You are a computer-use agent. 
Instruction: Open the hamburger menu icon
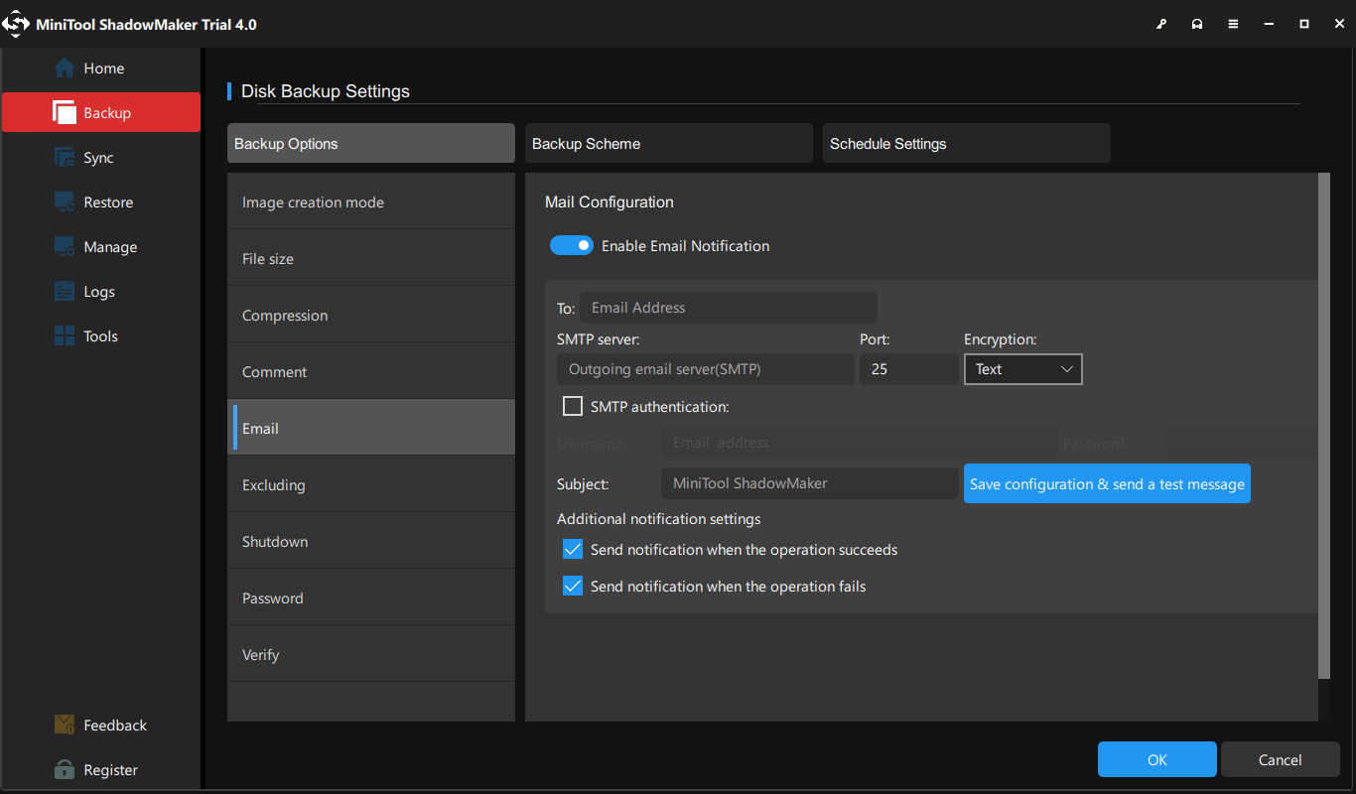pos(1233,24)
